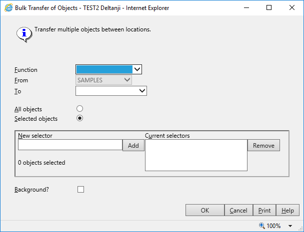Focus the New selector text field
Screen dimensions: 304x232
pyautogui.click(x=70, y=145)
